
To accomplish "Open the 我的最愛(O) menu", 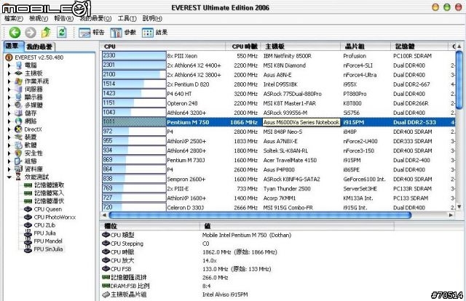I will [x=95, y=18].
